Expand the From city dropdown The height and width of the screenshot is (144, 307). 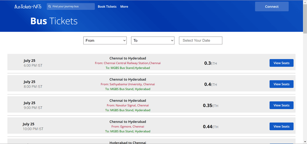pyautogui.click(x=105, y=40)
